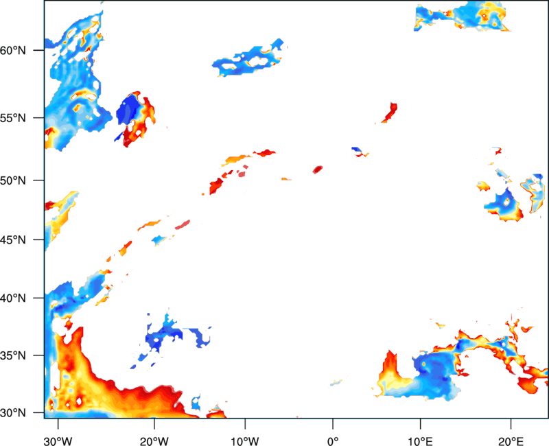Click the 10°W longitude label
The width and height of the screenshot is (549, 446).
point(245,441)
